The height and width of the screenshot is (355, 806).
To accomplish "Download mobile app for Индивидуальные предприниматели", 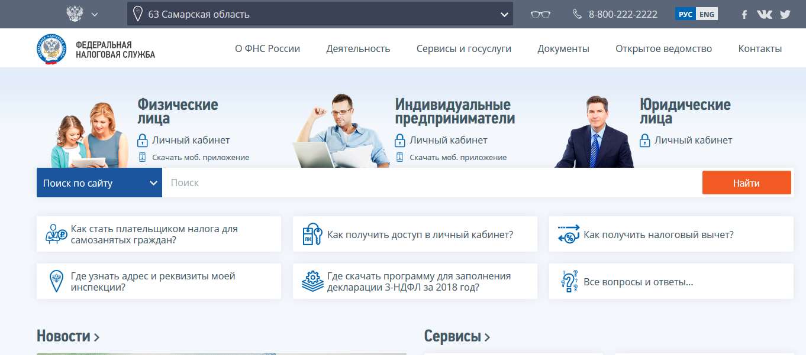I will [458, 158].
